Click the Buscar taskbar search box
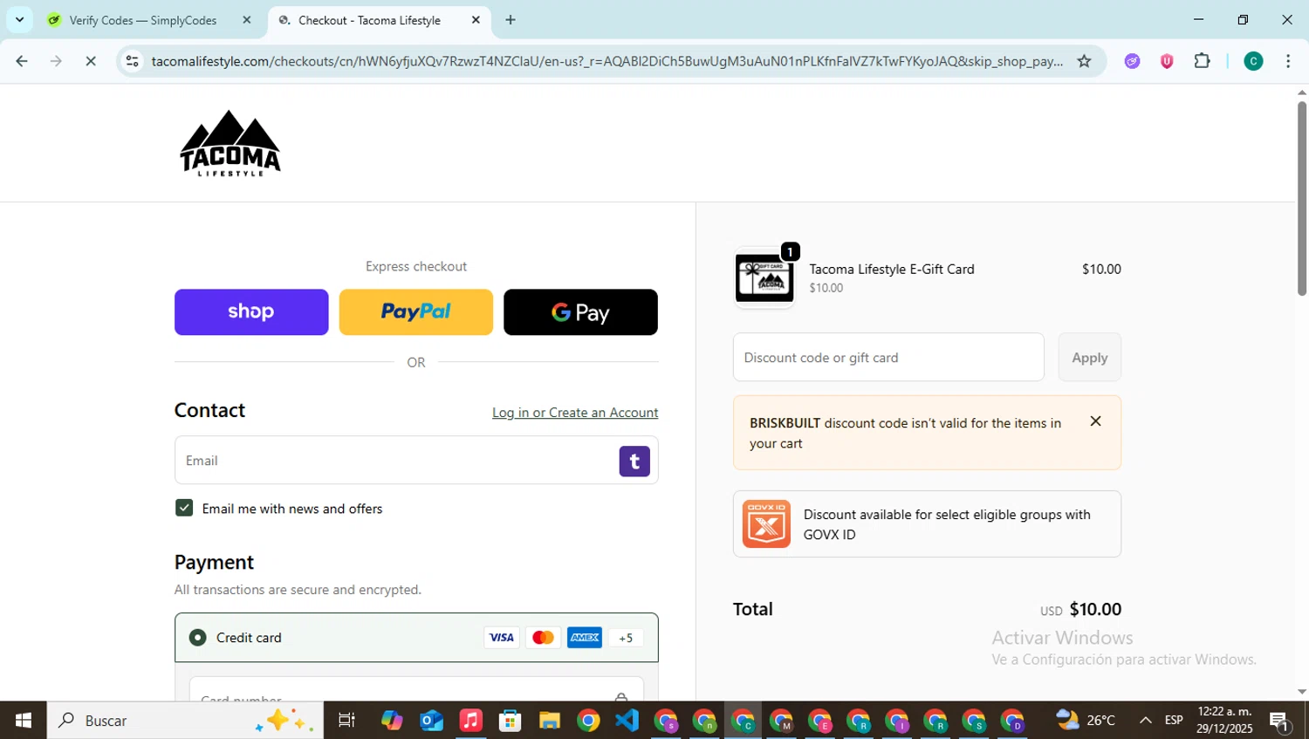 click(185, 721)
